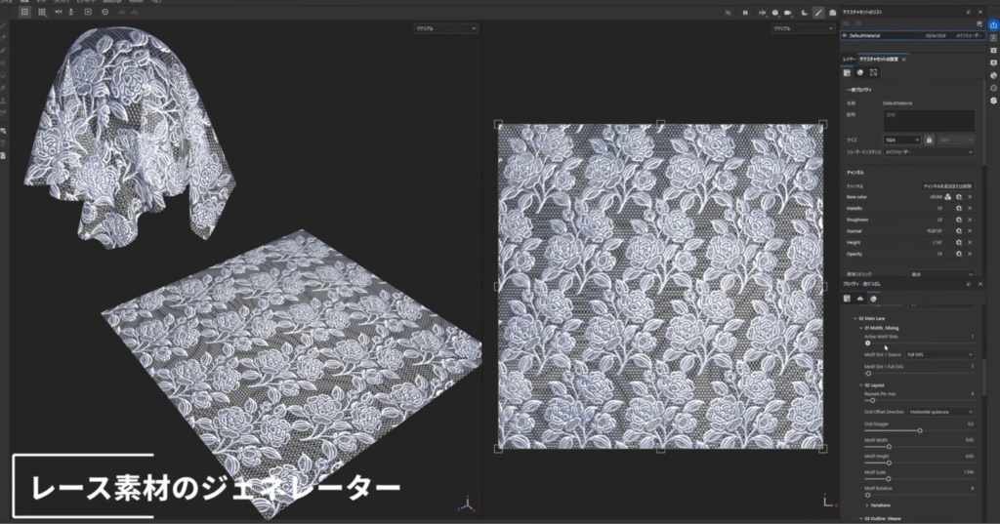Click the highlighted diagonal pen icon in top toolbar

tap(819, 12)
